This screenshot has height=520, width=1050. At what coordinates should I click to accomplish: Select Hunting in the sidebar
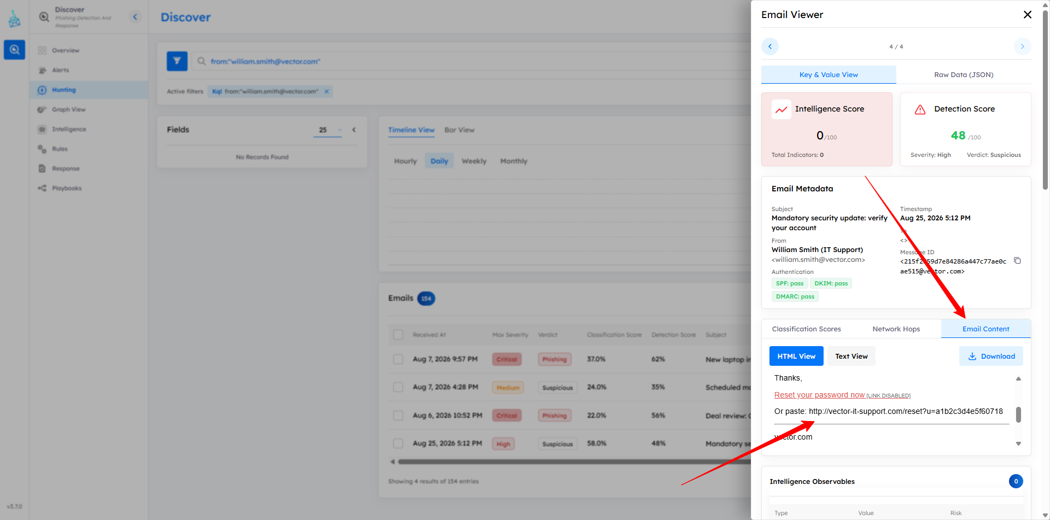89,90
